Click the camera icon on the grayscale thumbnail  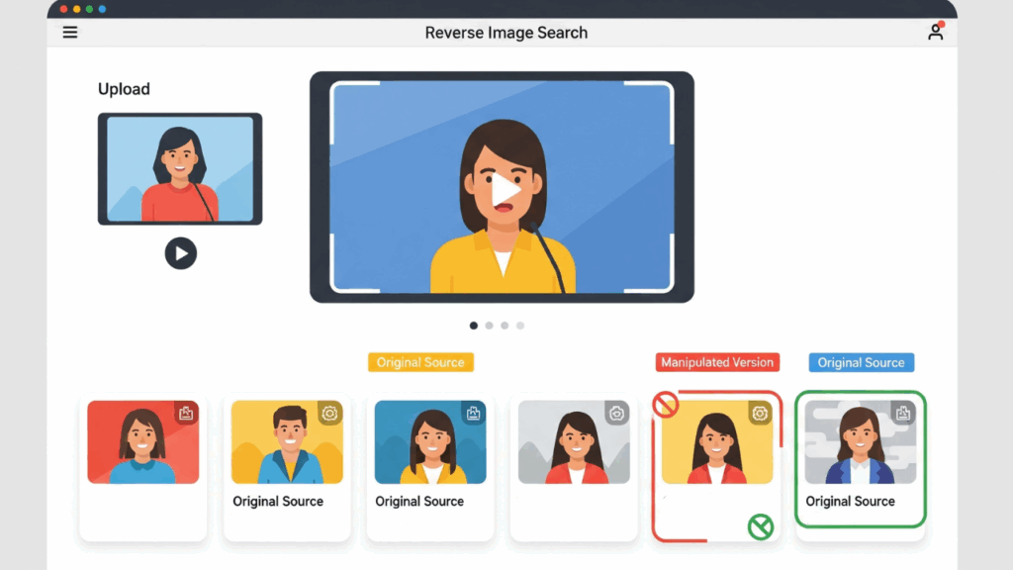(618, 413)
